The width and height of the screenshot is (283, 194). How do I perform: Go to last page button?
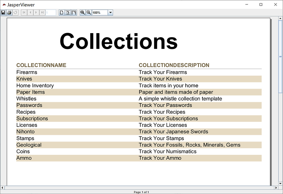(42, 13)
